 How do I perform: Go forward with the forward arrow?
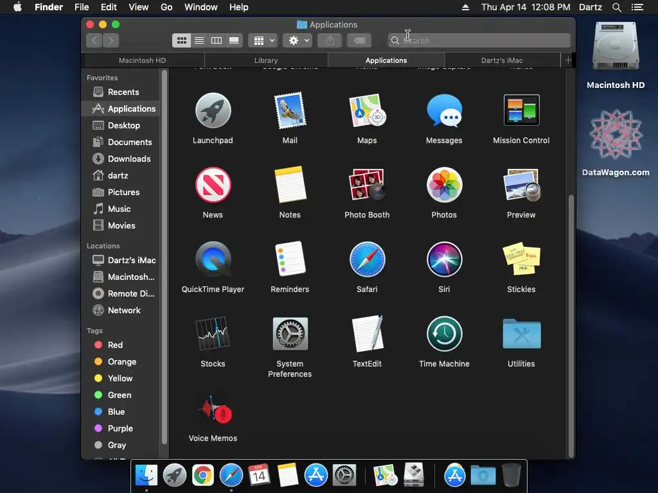tap(111, 40)
